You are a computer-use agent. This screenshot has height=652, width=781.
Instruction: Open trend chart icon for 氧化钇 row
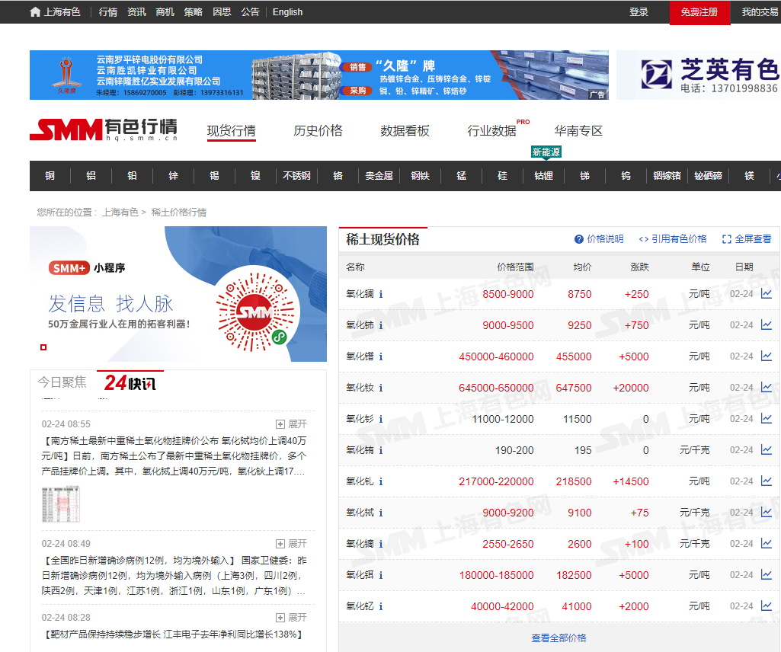point(767,606)
